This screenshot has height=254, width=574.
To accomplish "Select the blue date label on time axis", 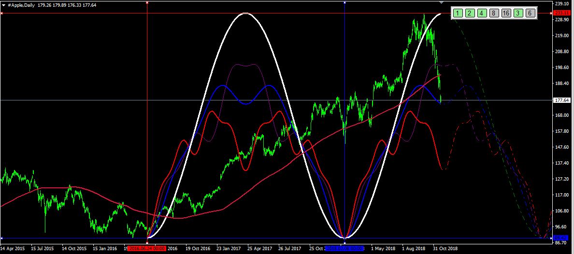I will [x=344, y=248].
